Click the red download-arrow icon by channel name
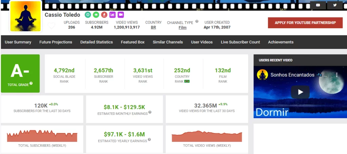This screenshot has height=154, width=347. pos(104,15)
